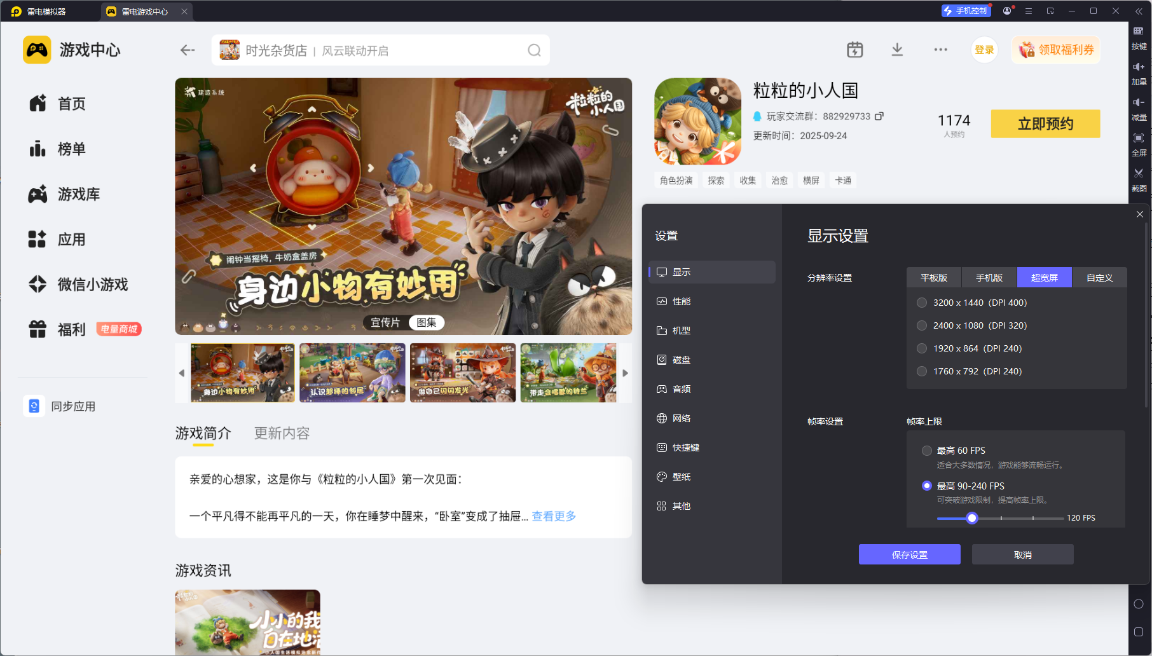
Task: Collapse the right toolbar with double chevron
Action: (x=1139, y=11)
